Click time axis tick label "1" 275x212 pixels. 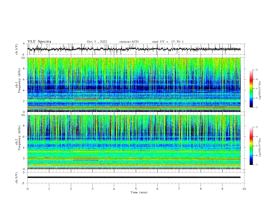coord(49,189)
